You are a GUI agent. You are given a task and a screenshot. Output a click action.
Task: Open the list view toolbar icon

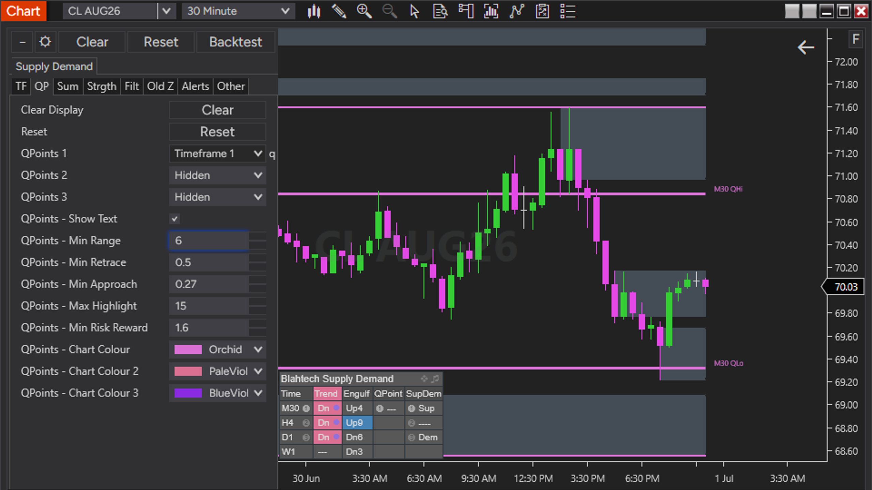click(x=567, y=11)
